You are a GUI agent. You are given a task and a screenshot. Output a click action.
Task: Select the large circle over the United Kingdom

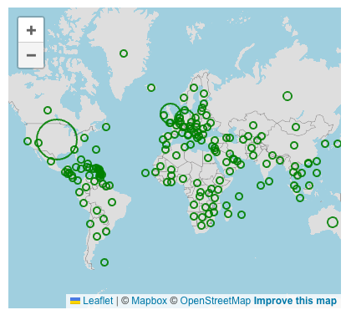coord(170,114)
